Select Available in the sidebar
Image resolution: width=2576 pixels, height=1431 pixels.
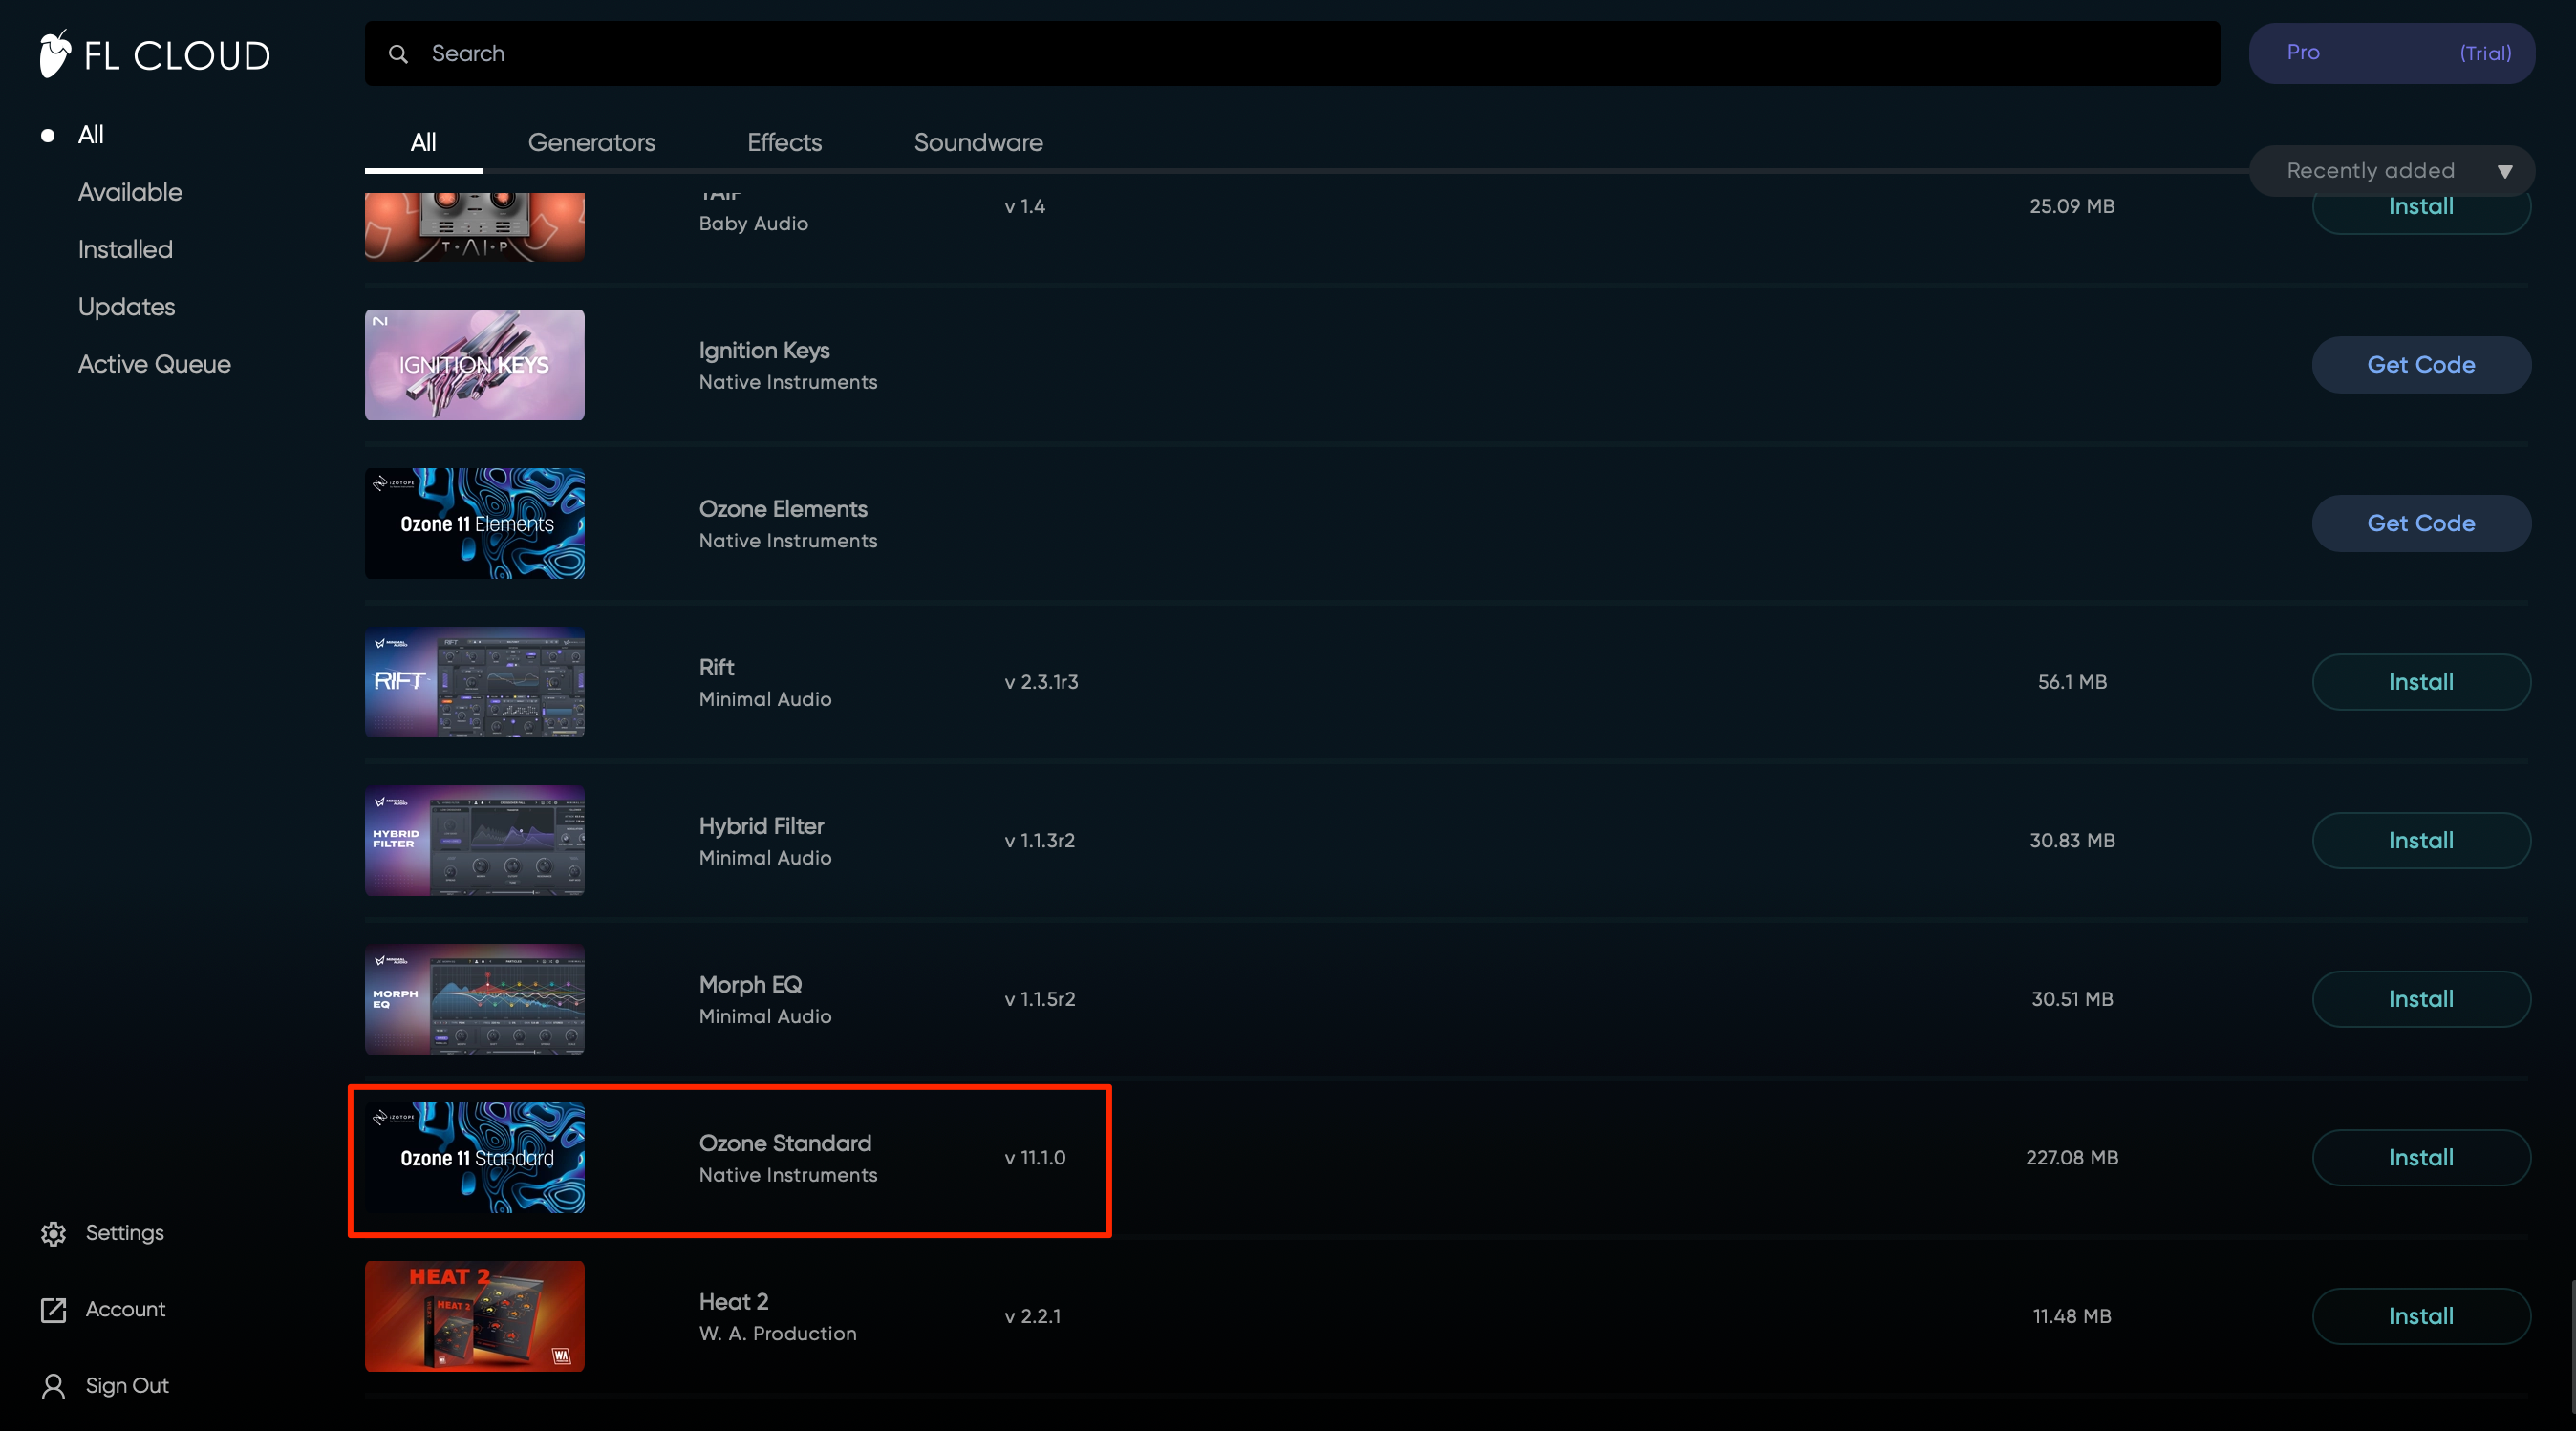tap(130, 192)
